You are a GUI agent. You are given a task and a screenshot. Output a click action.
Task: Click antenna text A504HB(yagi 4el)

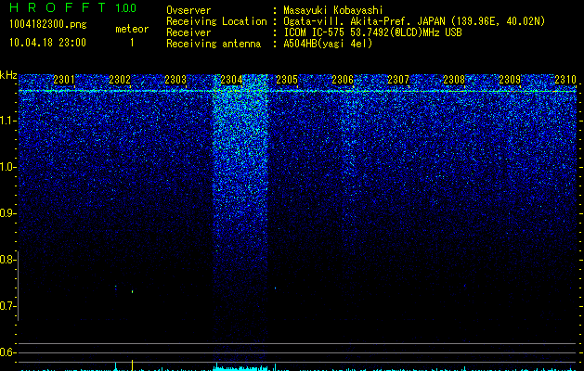tap(328, 44)
